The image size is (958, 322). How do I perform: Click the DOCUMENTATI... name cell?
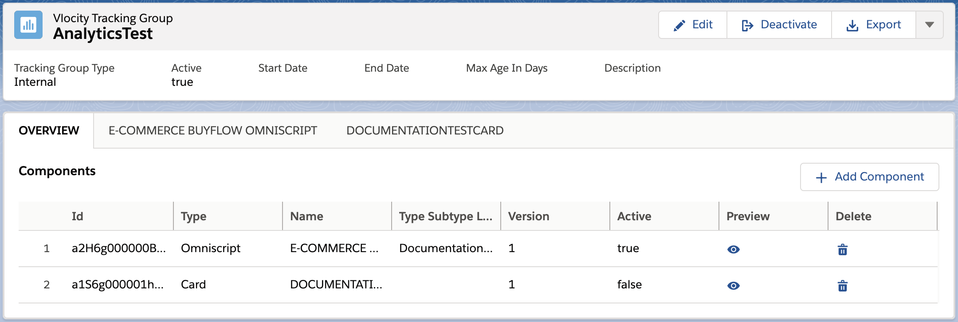pyautogui.click(x=336, y=284)
